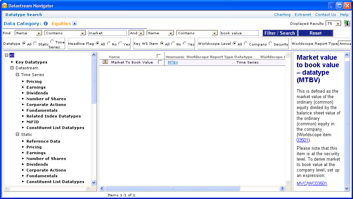Click the description panel scrollbar thumb
Viewport: 353px width, 199px height.
pos(347,123)
